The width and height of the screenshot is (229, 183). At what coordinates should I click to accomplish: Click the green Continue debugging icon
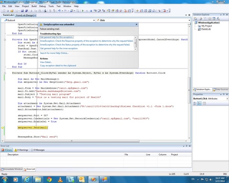coord(83,11)
